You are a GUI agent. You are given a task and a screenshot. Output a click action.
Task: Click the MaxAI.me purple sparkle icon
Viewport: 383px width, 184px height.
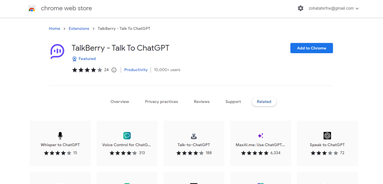click(x=261, y=136)
